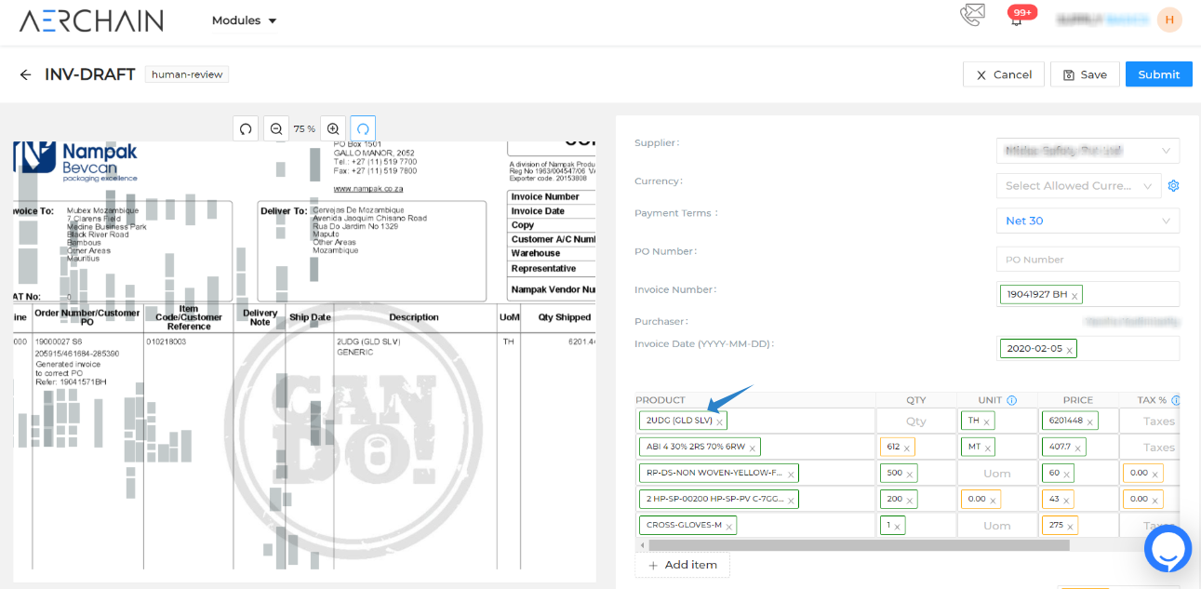1201x589 pixels.
Task: Click the items table horizontal scrollbar thumb
Action: pos(859,545)
